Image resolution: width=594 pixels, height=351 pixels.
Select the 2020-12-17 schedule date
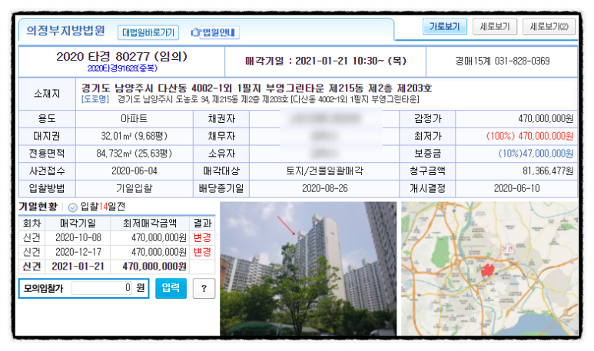click(78, 252)
